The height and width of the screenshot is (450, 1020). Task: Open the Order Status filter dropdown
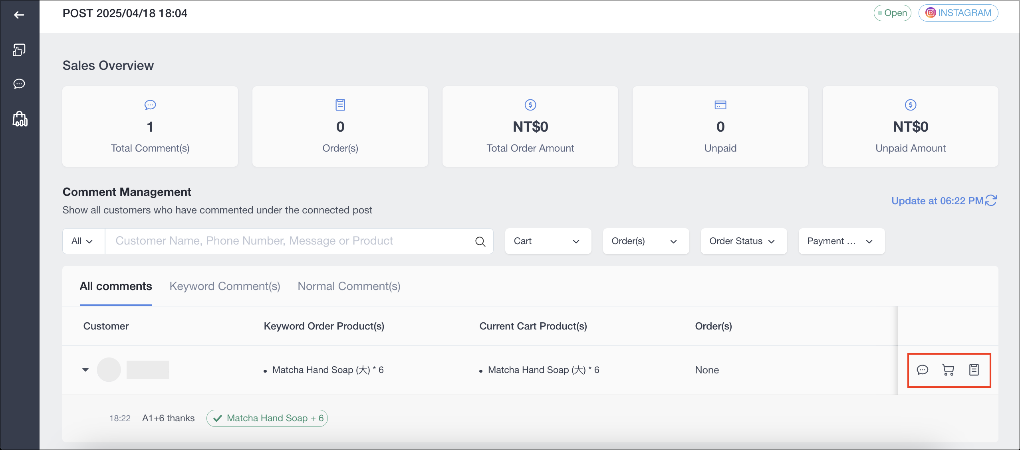744,241
